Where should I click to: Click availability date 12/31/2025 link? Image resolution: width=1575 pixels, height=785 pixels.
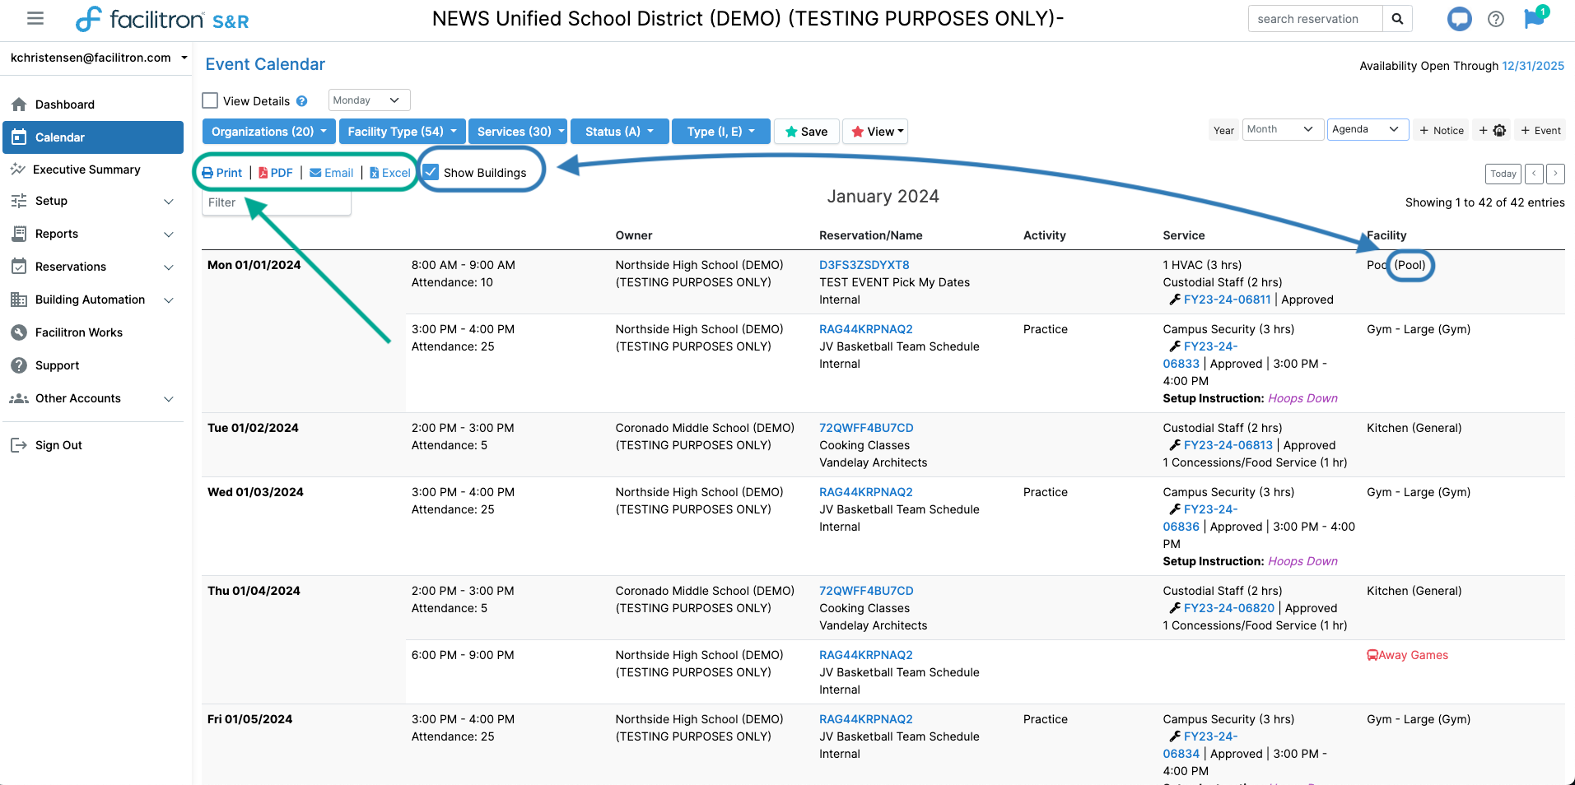[x=1532, y=66]
